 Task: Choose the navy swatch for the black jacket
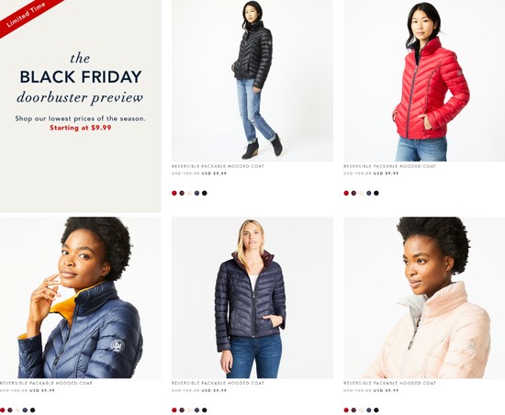(196, 193)
